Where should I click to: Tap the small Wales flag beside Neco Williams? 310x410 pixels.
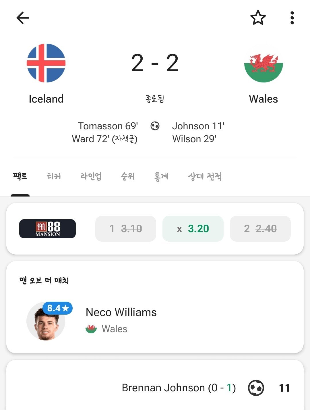91,329
